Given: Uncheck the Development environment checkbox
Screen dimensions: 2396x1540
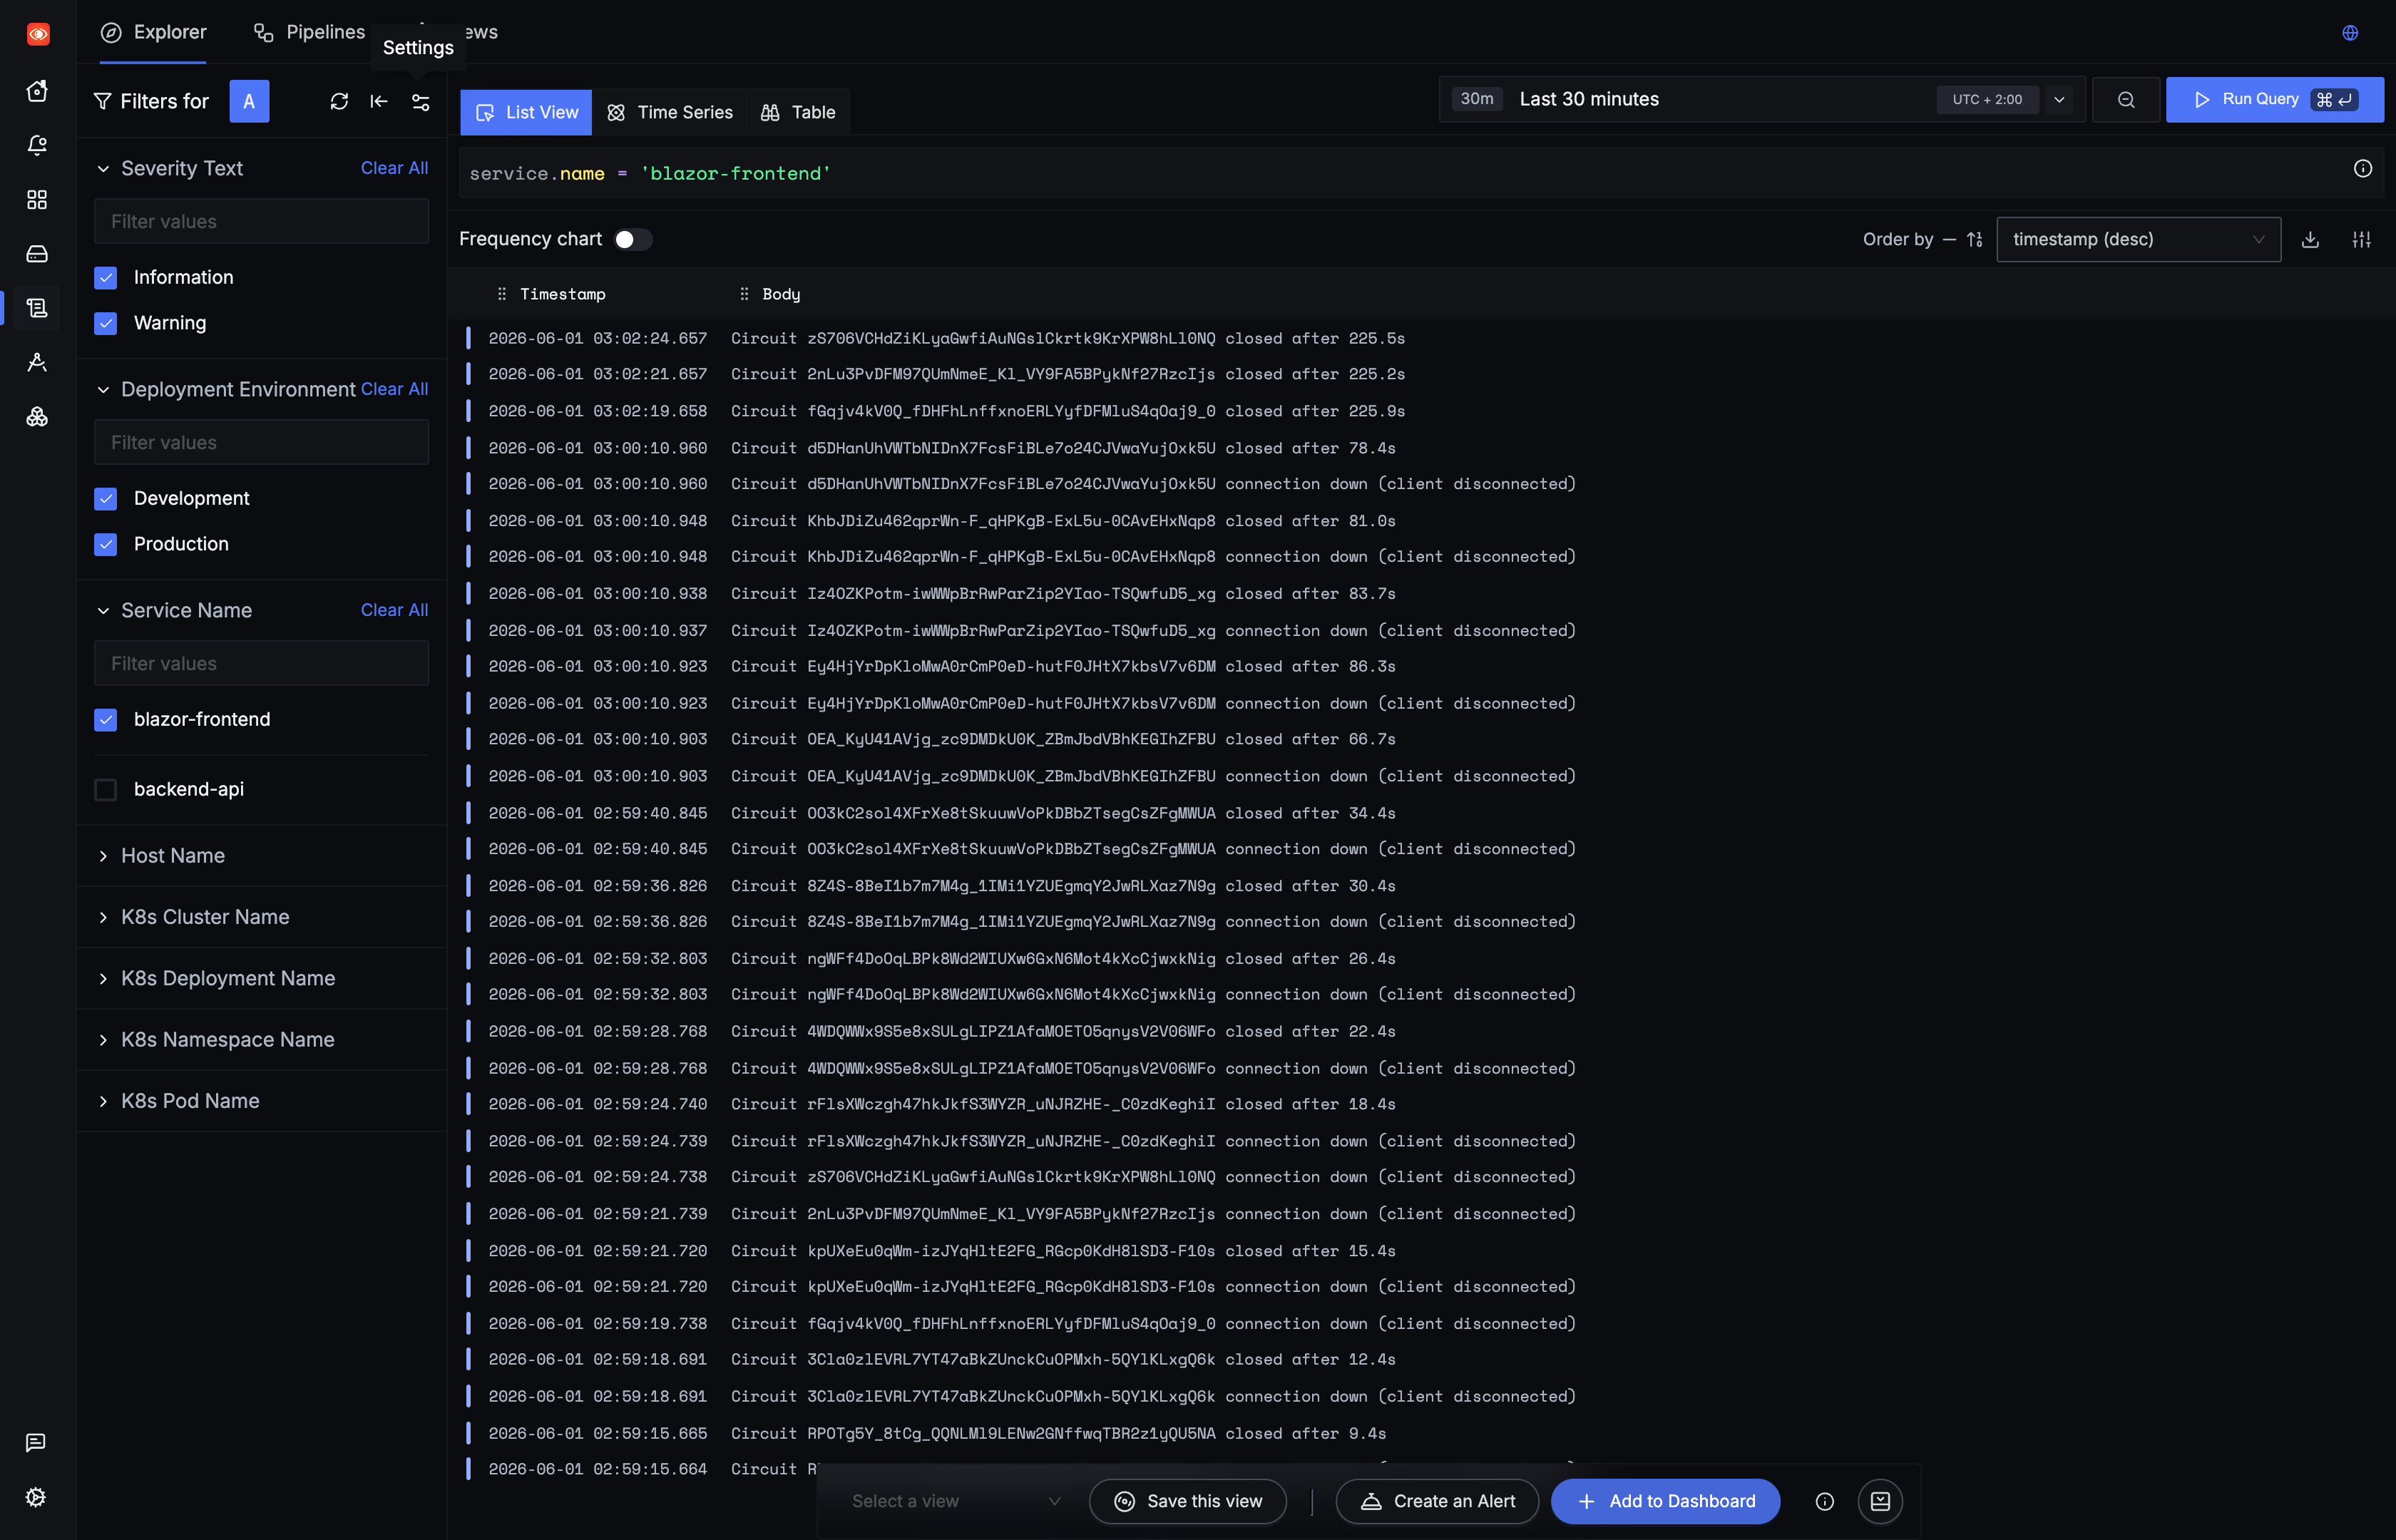Looking at the screenshot, I should (x=106, y=499).
